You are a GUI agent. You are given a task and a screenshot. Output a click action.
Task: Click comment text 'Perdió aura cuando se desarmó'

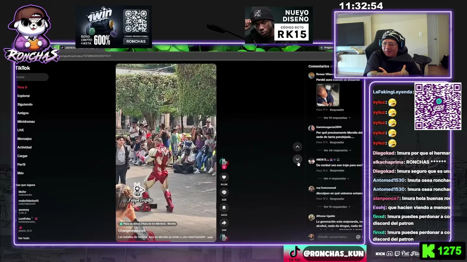click(x=338, y=80)
